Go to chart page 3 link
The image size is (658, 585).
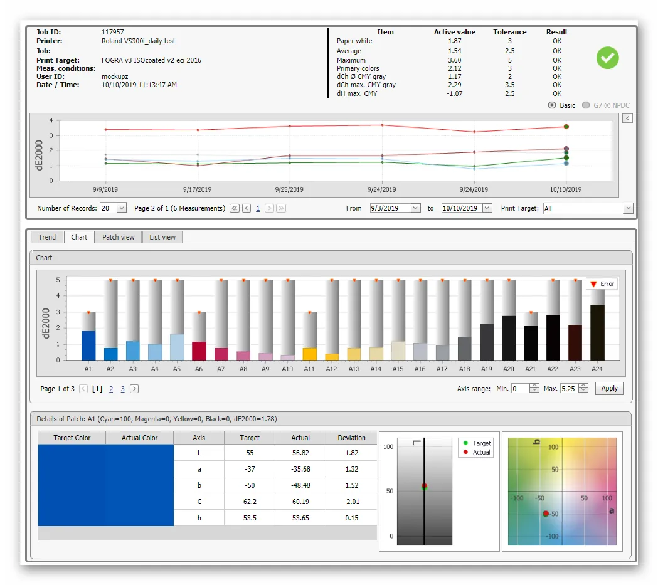(x=122, y=389)
